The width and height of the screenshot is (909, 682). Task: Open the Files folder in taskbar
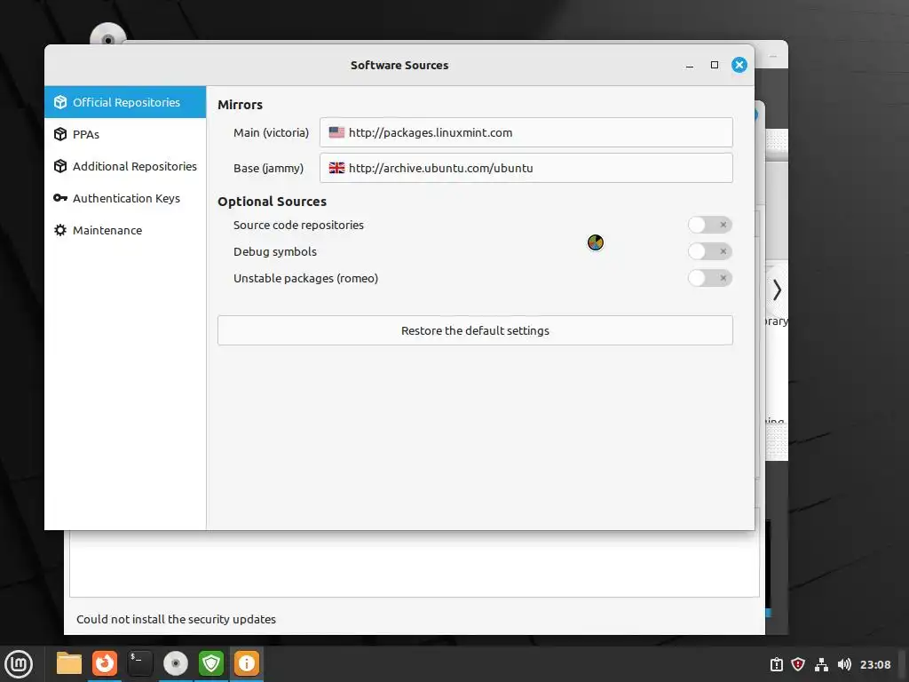pos(69,663)
